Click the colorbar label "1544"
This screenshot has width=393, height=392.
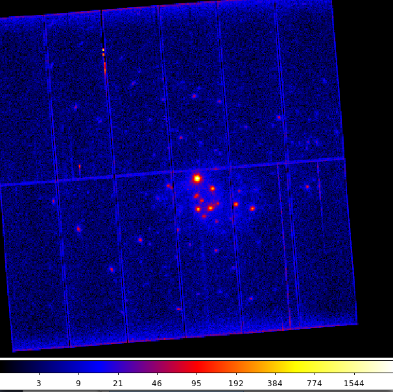pos(353,384)
